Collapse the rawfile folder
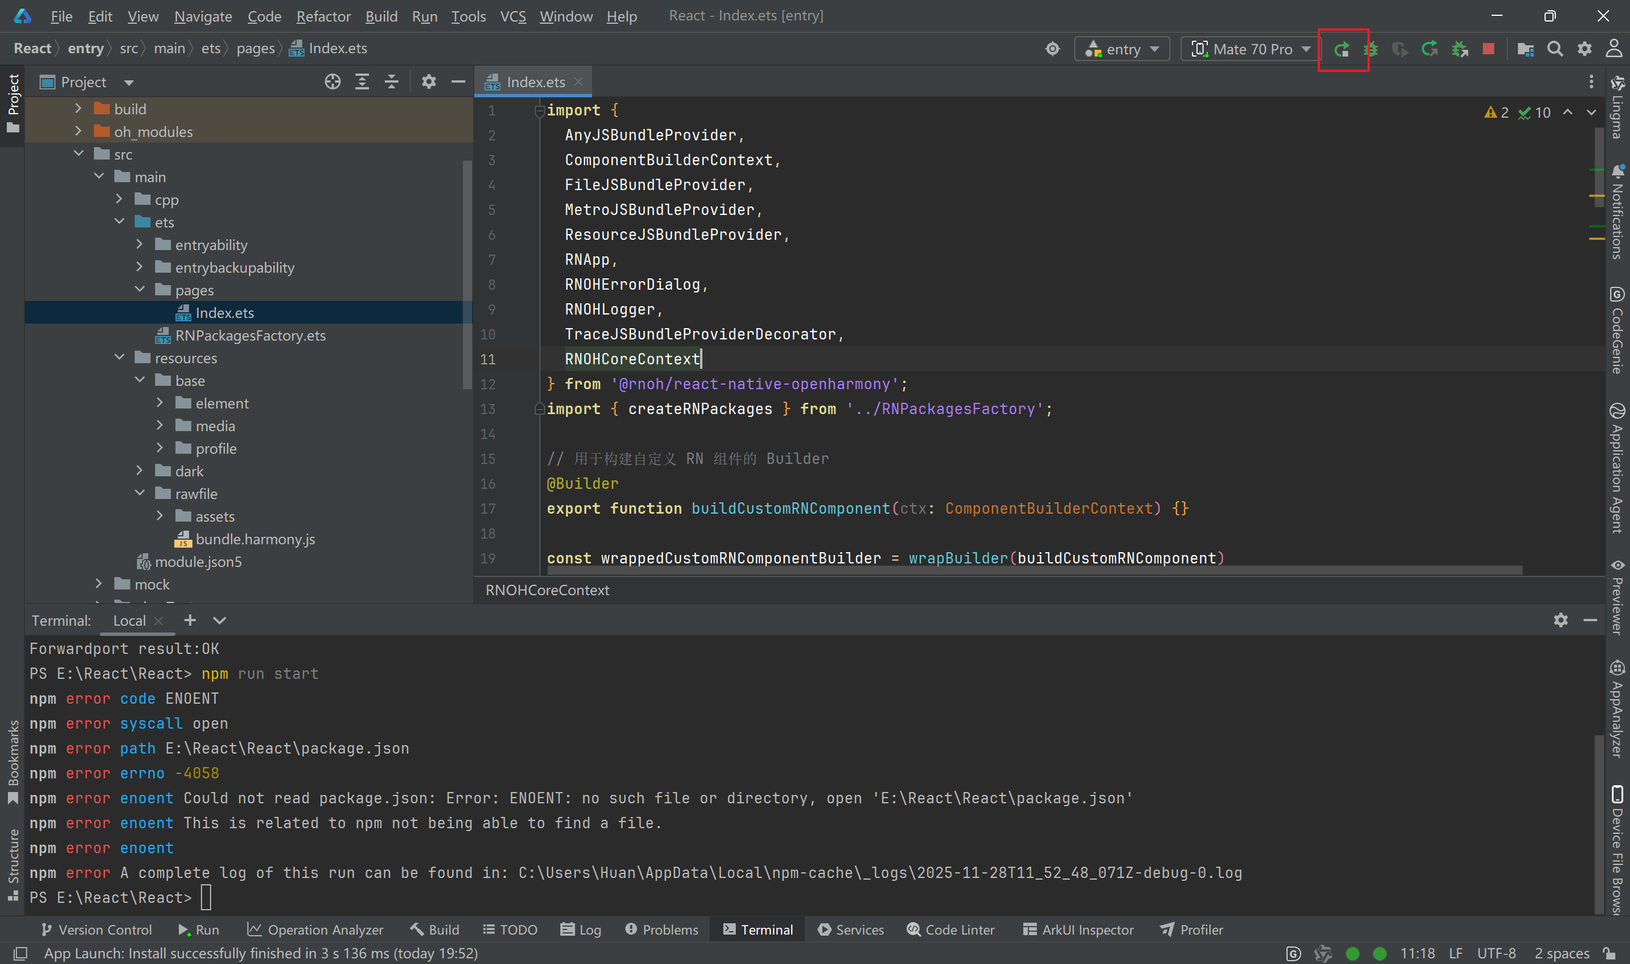Viewport: 1630px width, 964px height. point(140,494)
